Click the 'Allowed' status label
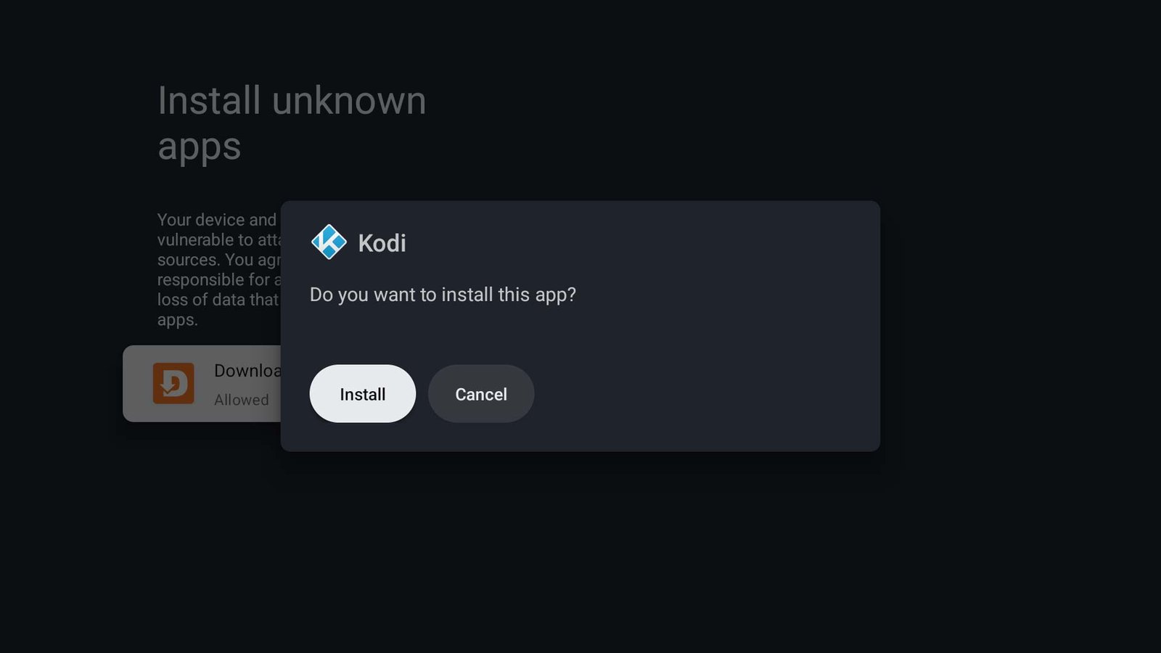The image size is (1161, 653). point(242,399)
